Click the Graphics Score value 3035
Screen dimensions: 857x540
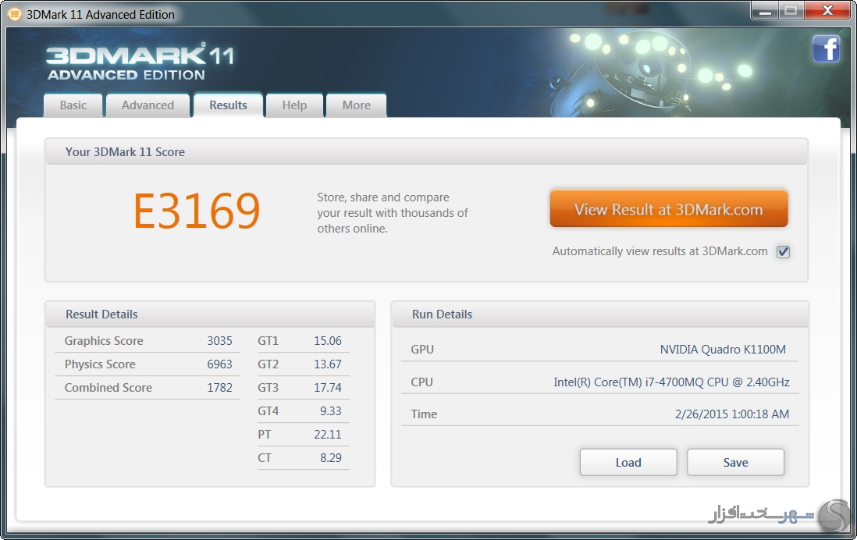tap(220, 341)
